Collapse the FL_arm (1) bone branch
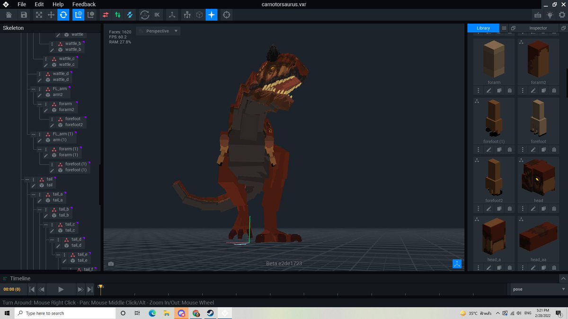 point(33,134)
